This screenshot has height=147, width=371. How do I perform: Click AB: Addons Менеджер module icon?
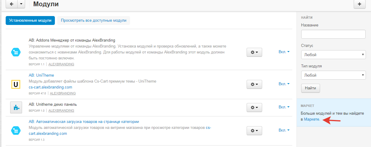click(16, 52)
